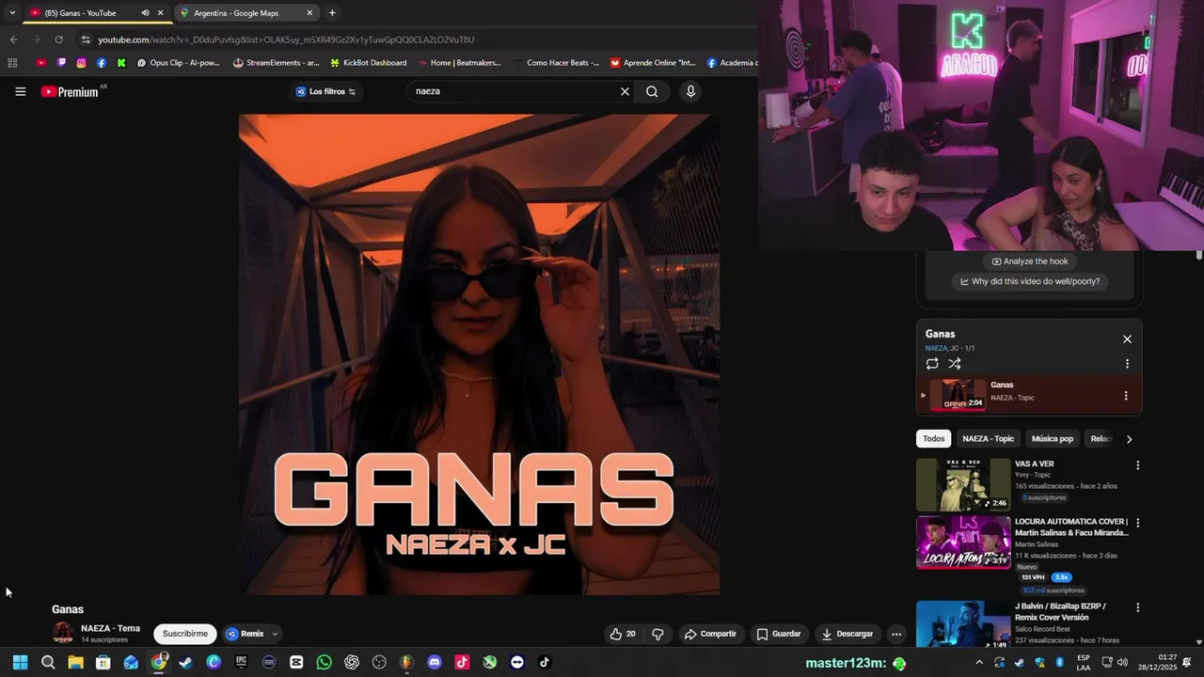
Task: Open the tab search dropdown arrow
Action: coord(12,13)
